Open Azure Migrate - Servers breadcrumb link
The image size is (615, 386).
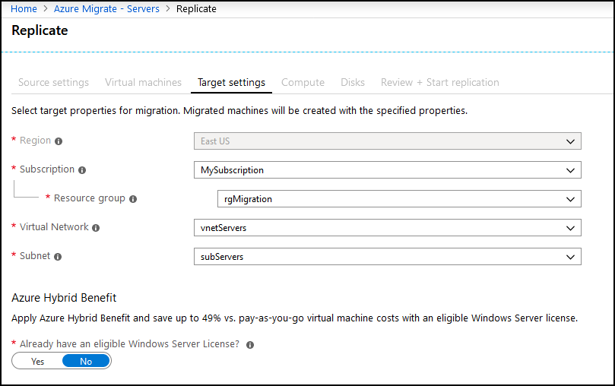point(106,8)
